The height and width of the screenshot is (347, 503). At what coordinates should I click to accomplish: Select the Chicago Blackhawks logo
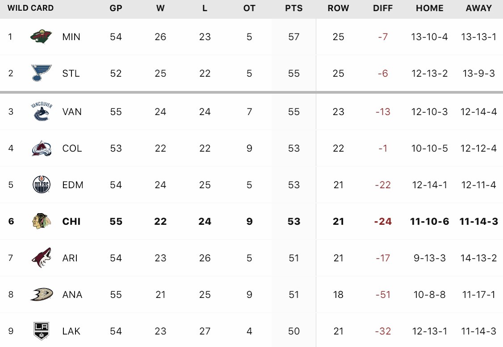[x=42, y=221]
